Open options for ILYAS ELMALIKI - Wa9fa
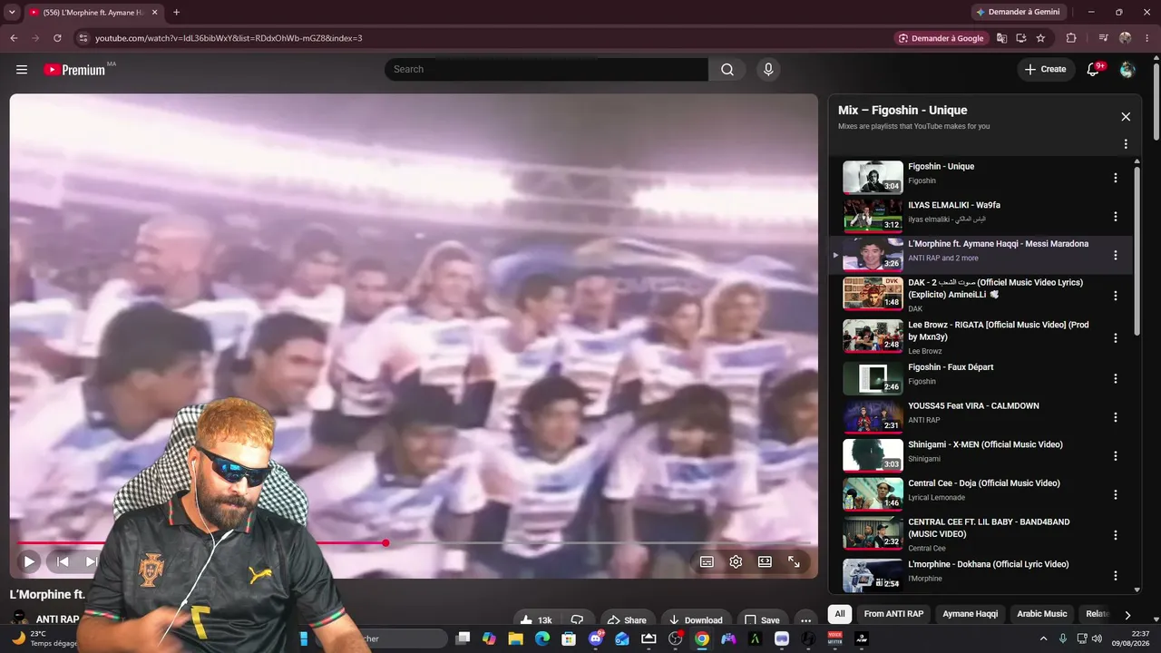1161x653 pixels. tap(1116, 217)
